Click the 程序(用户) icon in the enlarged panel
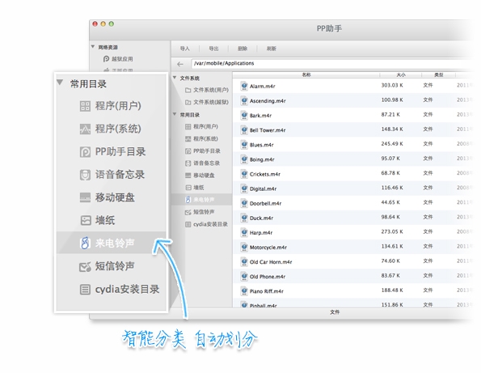 [85, 106]
